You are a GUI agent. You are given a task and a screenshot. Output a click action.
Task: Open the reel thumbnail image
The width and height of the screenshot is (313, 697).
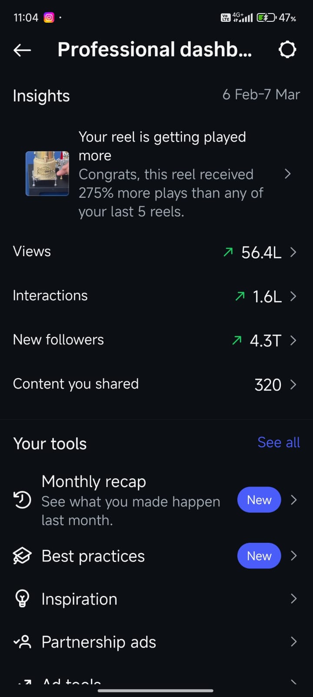point(47,173)
